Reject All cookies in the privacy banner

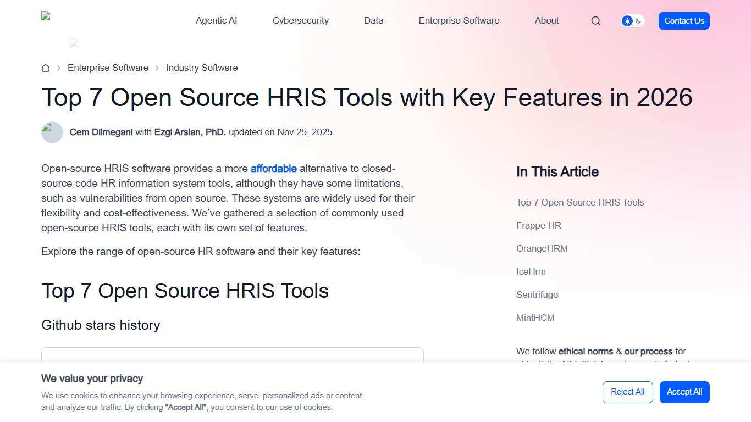(627, 392)
